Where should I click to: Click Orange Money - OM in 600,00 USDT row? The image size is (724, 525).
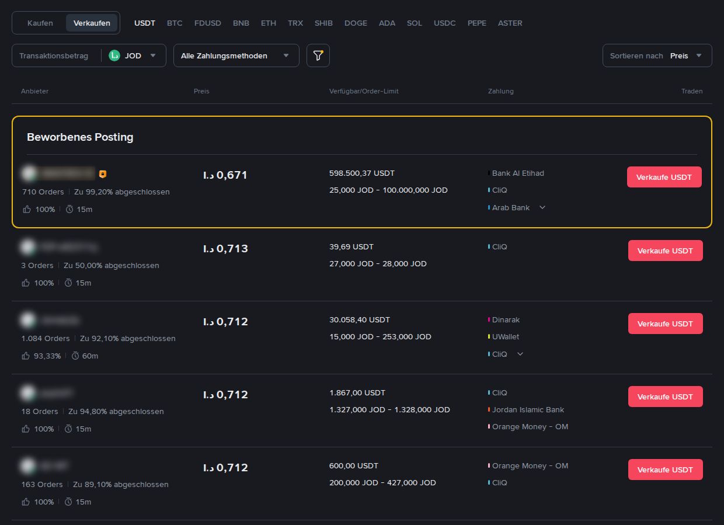click(x=530, y=465)
